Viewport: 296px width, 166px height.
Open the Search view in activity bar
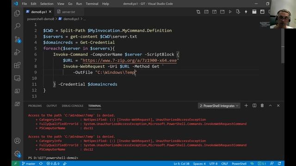click(x=17, y=26)
